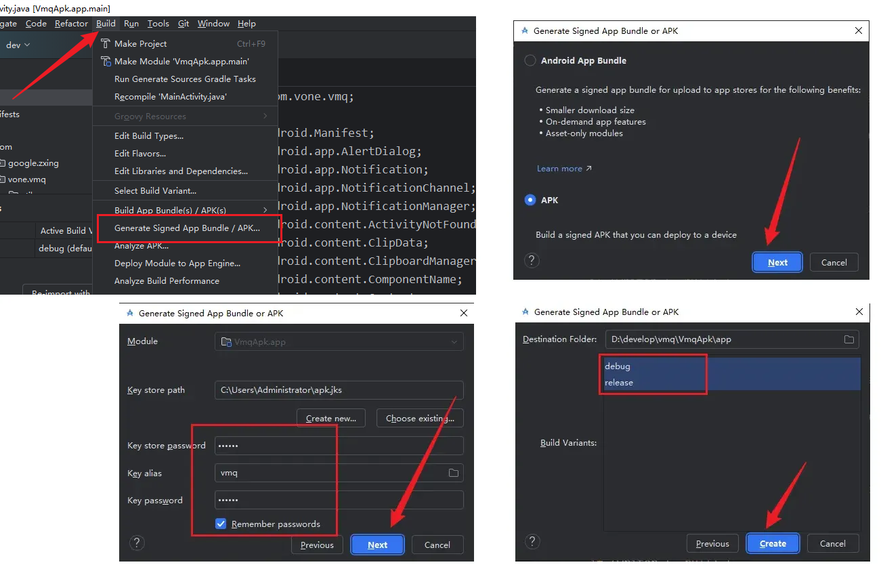Click help icon in key store dialog
Viewport: 881px width, 571px height.
point(137,543)
